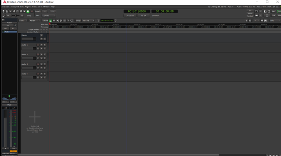Image resolution: width=281 pixels, height=156 pixels.
Task: Select the internal Edit contents tool
Action: (x=72, y=21)
